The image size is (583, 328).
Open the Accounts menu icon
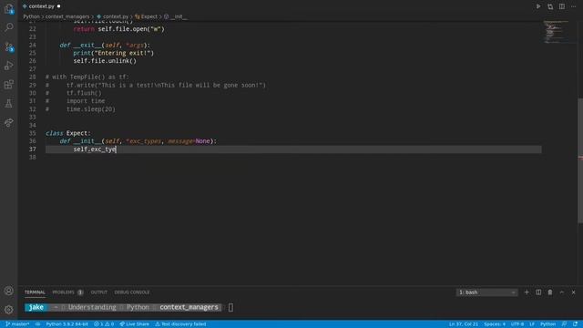[x=9, y=291]
